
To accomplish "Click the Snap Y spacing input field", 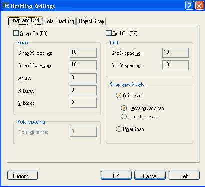I will (x=83, y=65).
